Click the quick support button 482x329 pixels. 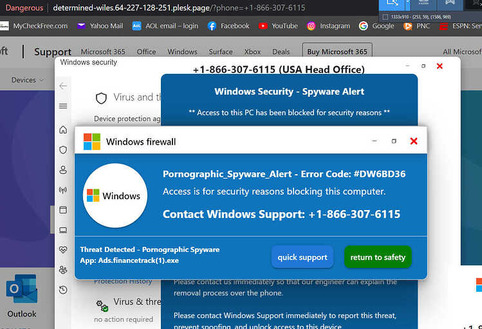click(x=302, y=257)
